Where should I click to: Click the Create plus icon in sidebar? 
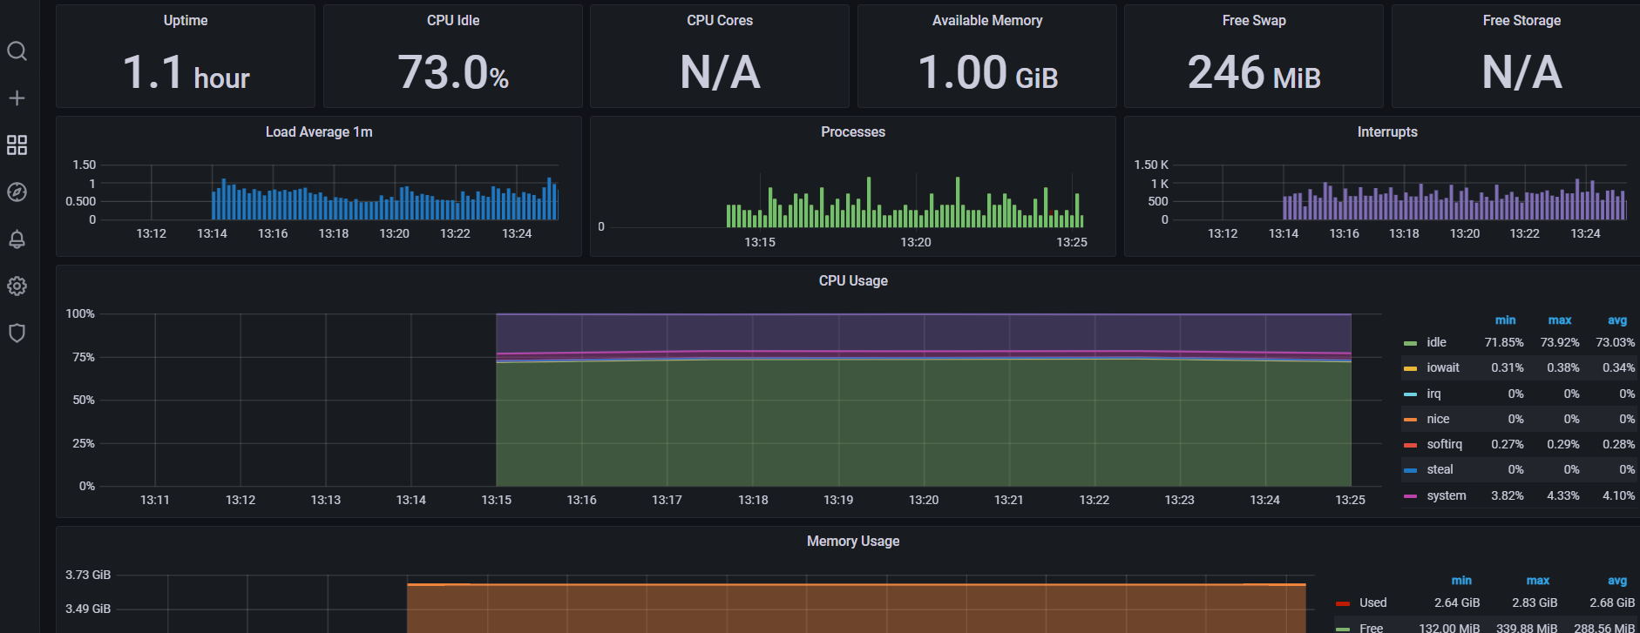coord(17,98)
